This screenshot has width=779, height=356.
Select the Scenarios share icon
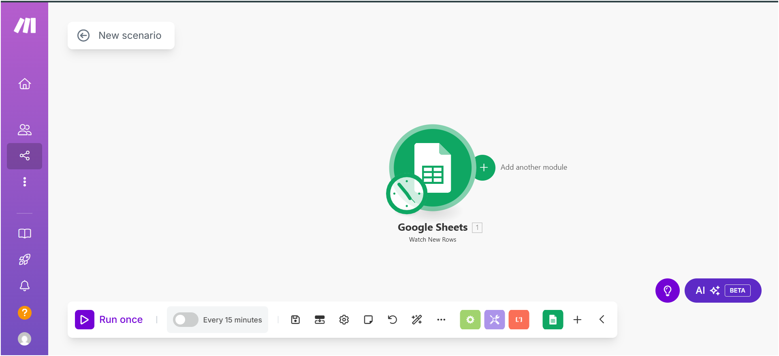(x=25, y=156)
